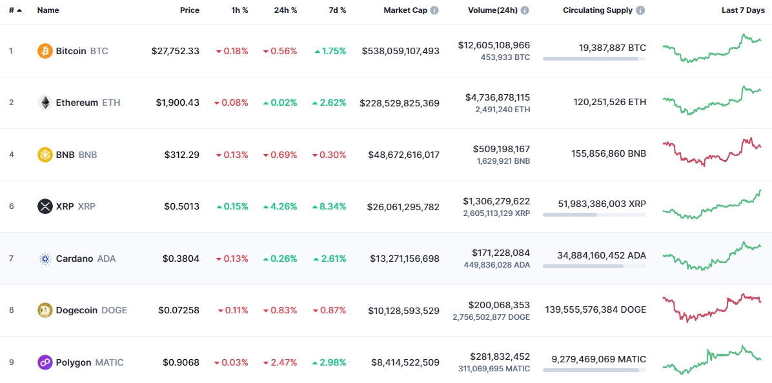Sort by rank using the # column header
Screen dimensions: 772x383
click(x=15, y=10)
